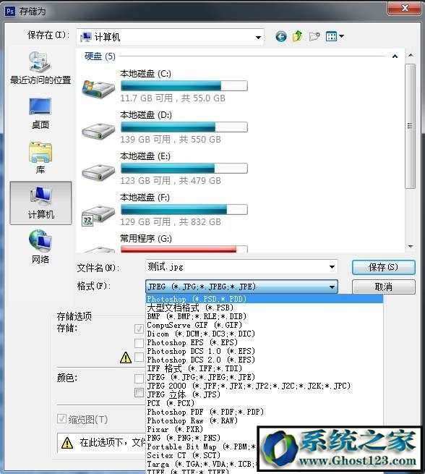Open the Save in (保存在) location dropdown
425x474 pixels.
[x=170, y=37]
